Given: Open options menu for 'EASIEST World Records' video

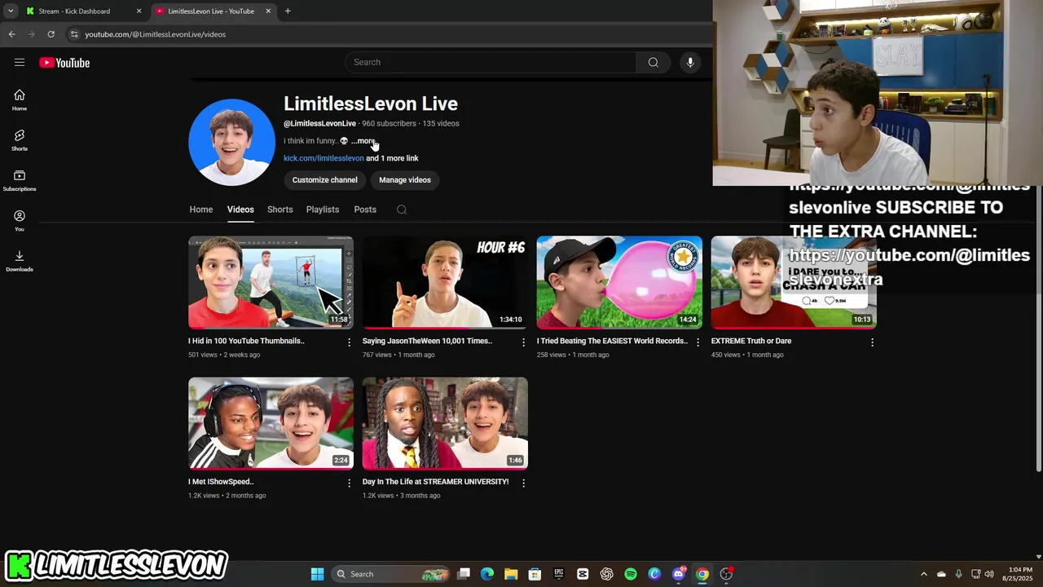Looking at the screenshot, I should tap(698, 342).
